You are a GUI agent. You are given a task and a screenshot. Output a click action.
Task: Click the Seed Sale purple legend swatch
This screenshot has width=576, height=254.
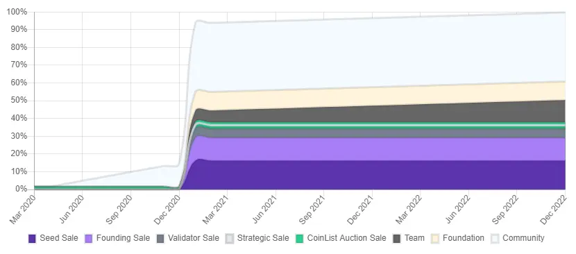tap(33, 239)
